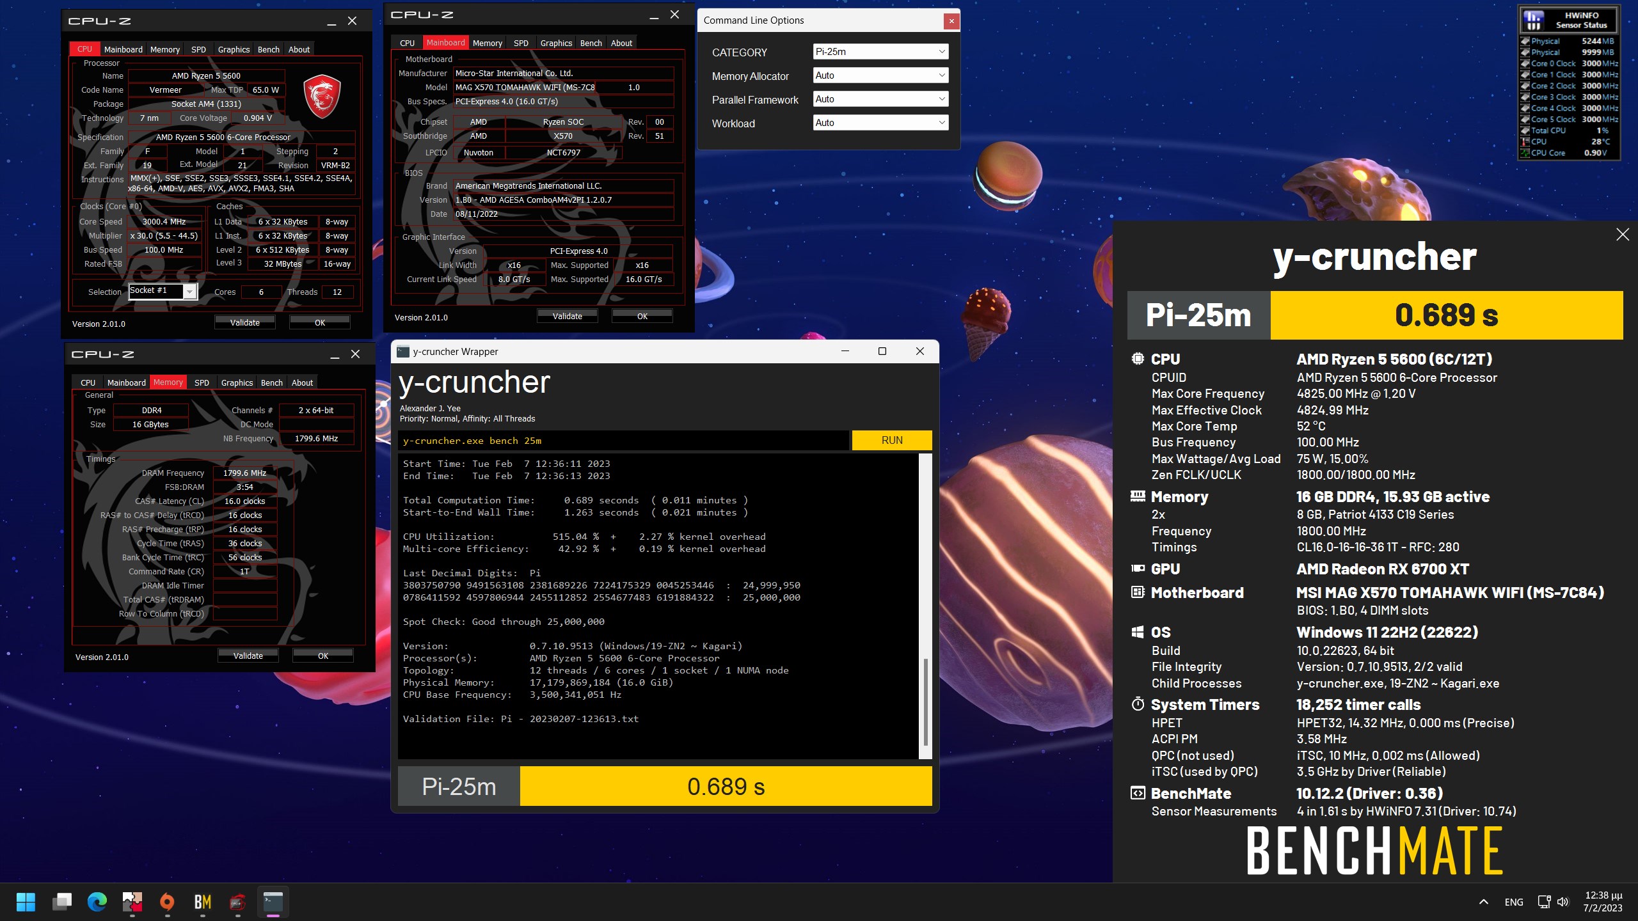Open Memory tab in CPU-Z CPU window

click(x=165, y=49)
